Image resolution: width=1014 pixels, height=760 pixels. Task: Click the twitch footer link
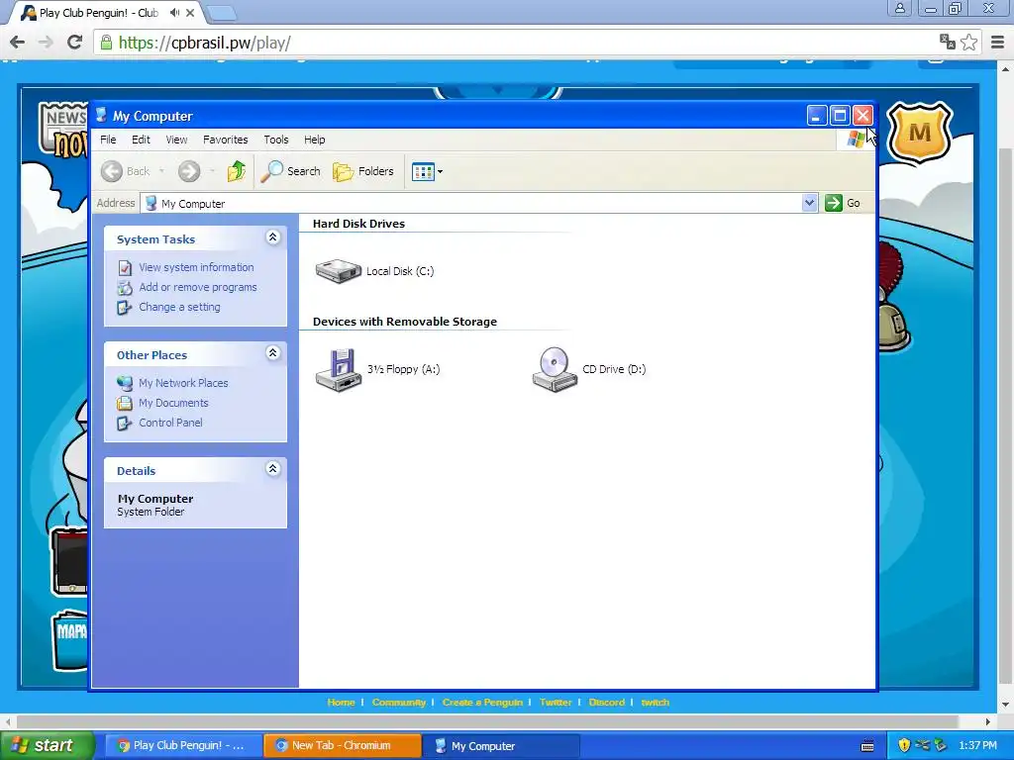[656, 703]
